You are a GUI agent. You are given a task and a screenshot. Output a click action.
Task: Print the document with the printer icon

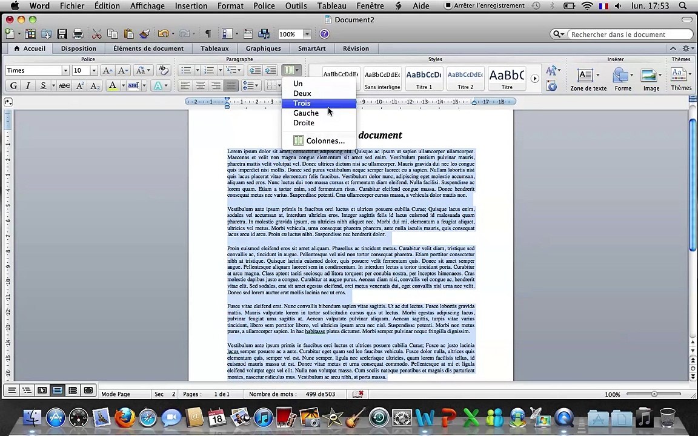pos(78,34)
